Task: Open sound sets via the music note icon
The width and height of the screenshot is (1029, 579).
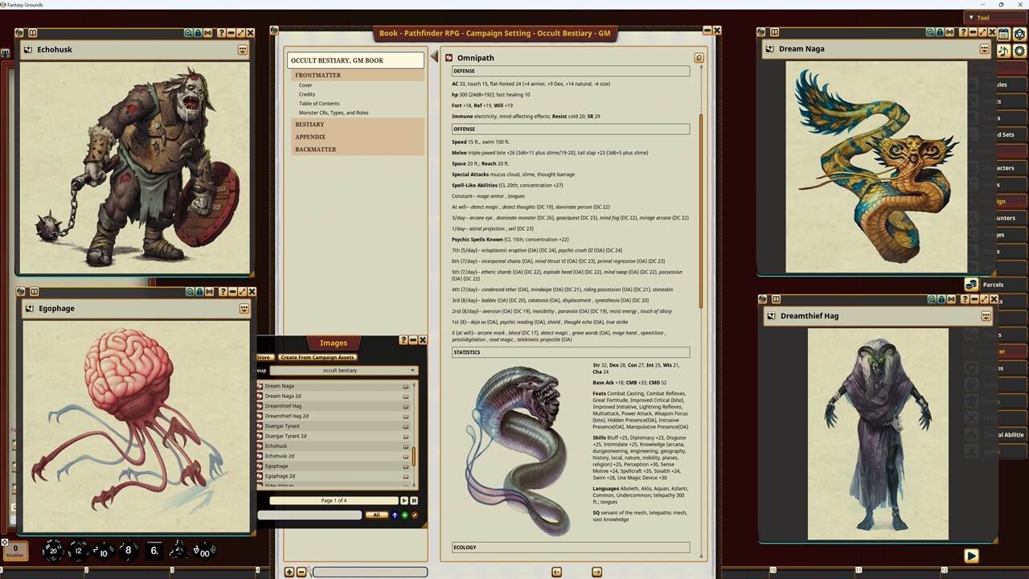Action: (x=1003, y=51)
